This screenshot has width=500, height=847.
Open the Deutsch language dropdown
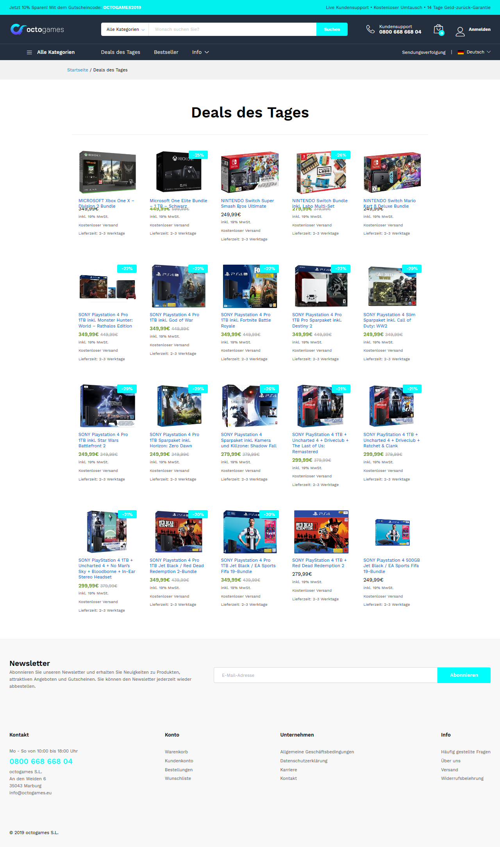(x=478, y=52)
